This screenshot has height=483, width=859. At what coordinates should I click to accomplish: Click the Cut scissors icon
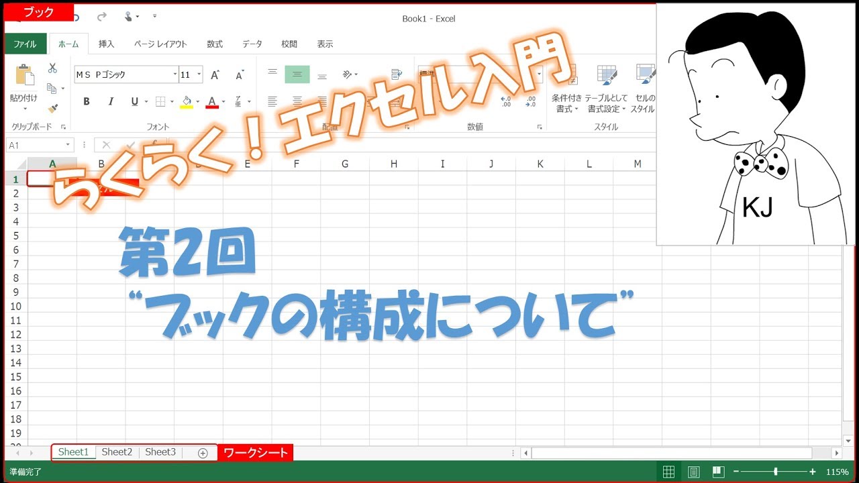[x=52, y=68]
